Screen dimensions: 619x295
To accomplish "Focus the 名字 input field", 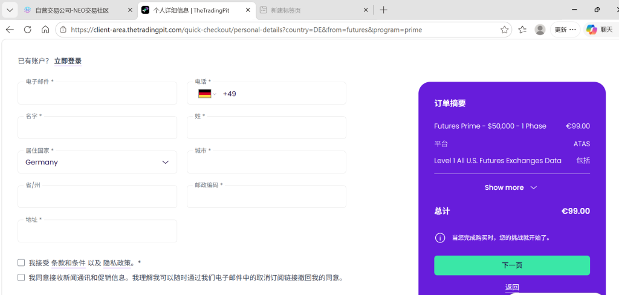I will click(97, 128).
